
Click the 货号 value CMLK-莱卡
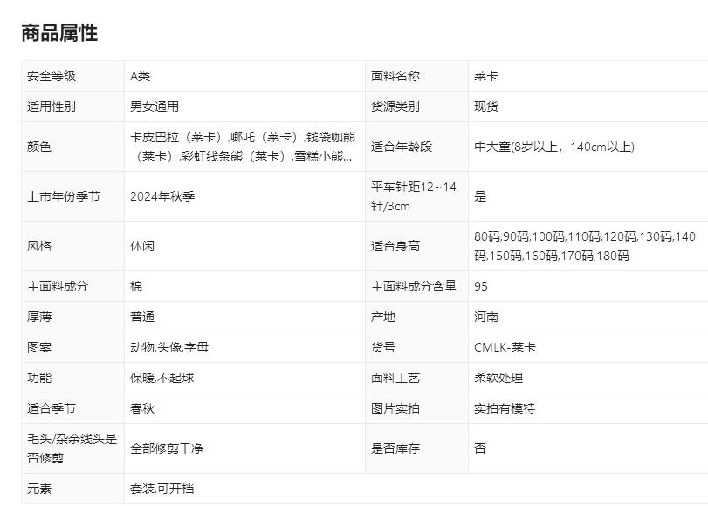point(505,347)
